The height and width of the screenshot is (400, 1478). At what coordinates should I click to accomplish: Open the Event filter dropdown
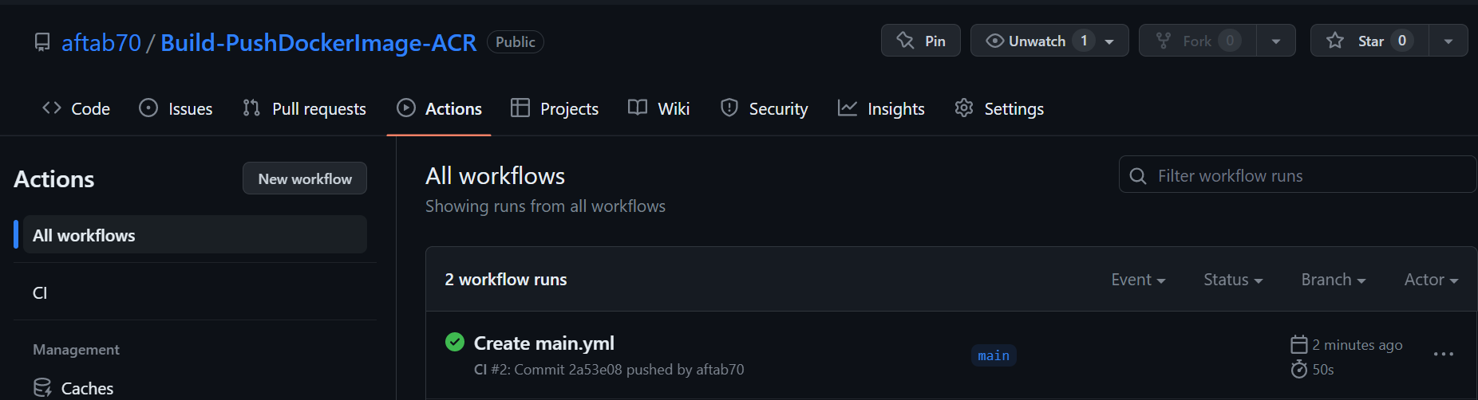(1138, 280)
